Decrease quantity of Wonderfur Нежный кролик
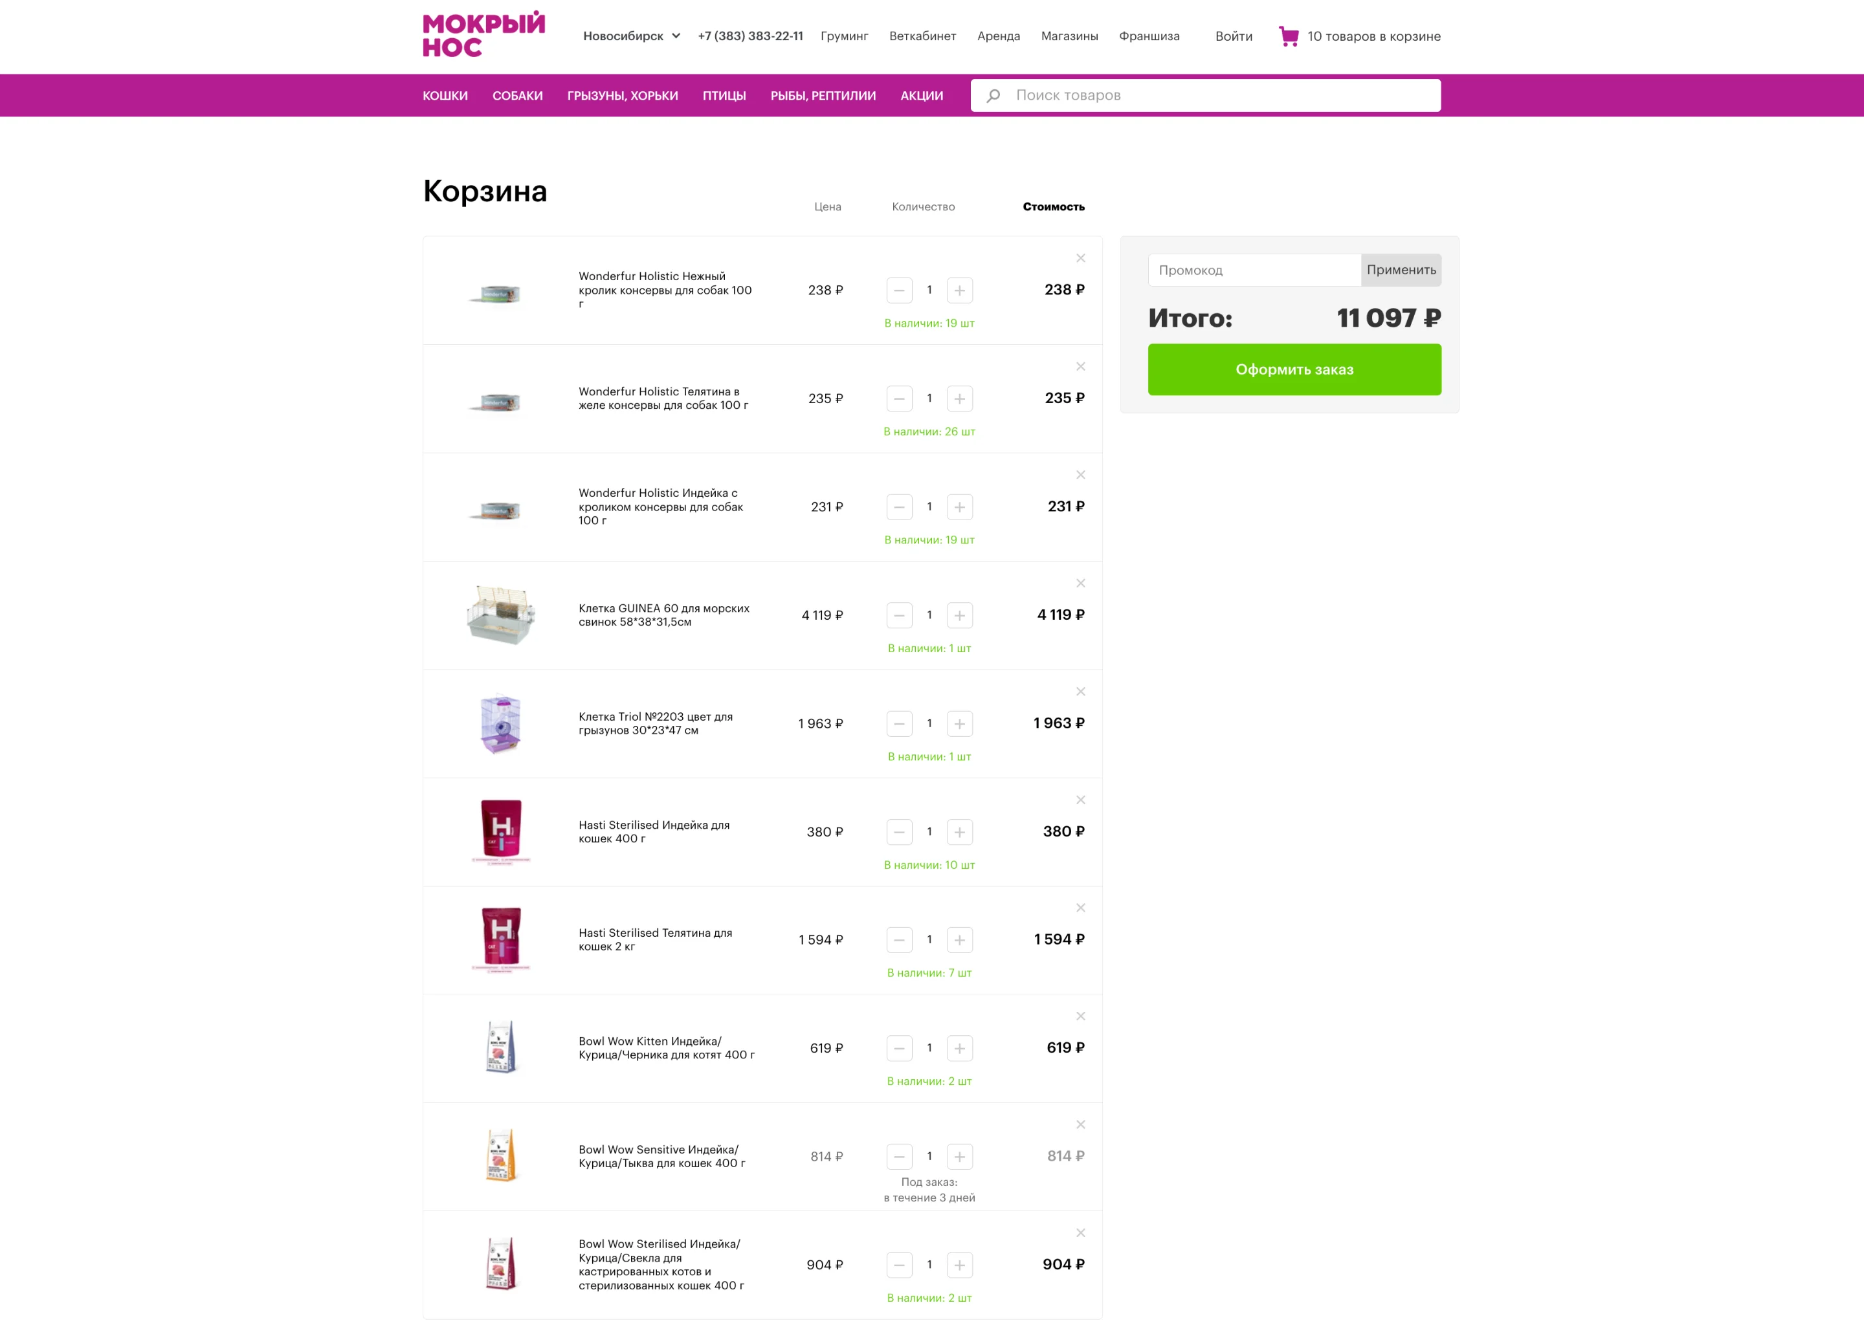 tap(900, 290)
